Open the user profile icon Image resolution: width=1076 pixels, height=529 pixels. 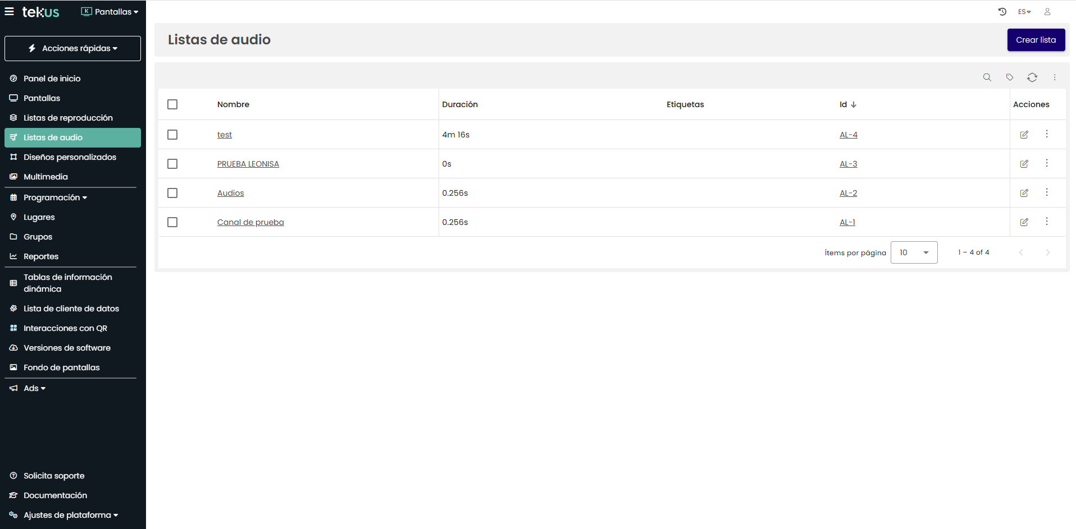1047,12
